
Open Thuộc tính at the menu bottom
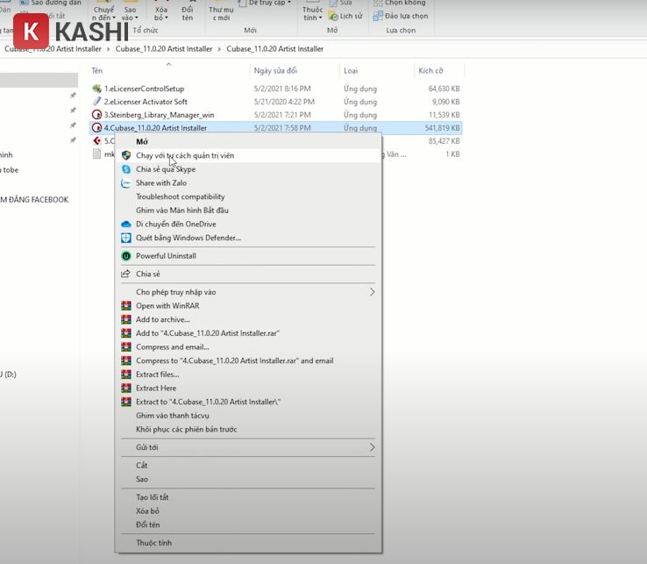point(249,543)
